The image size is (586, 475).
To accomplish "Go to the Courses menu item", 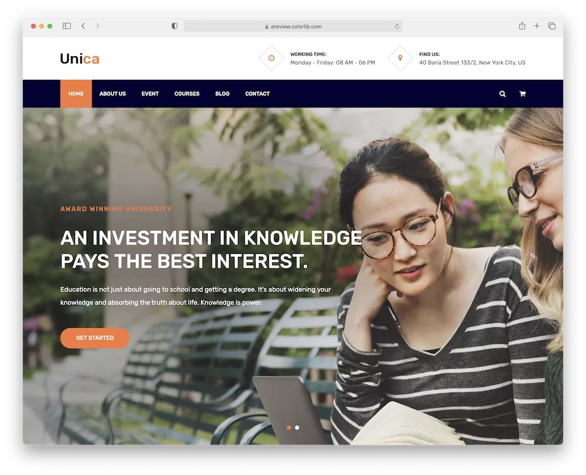I will (x=187, y=94).
